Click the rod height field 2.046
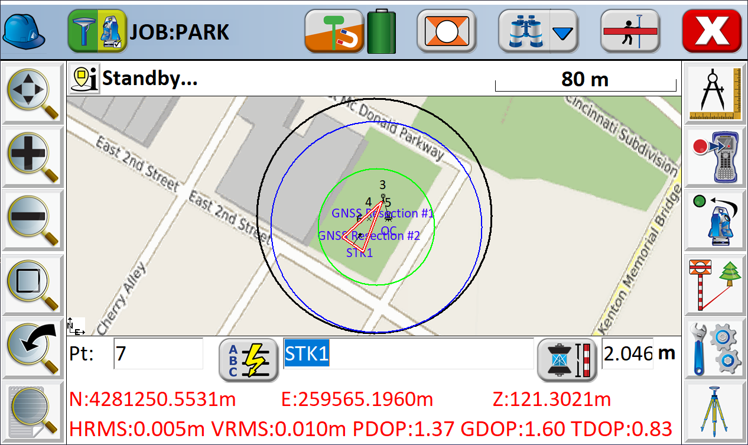The height and width of the screenshot is (445, 748). point(627,353)
